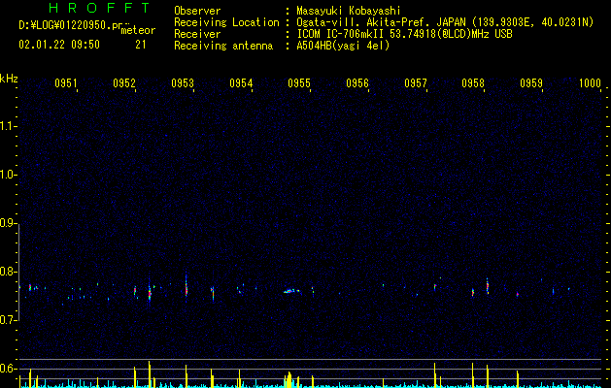The image size is (611, 388).
Task: Click the 0952 time axis label
Action: pyautogui.click(x=124, y=82)
